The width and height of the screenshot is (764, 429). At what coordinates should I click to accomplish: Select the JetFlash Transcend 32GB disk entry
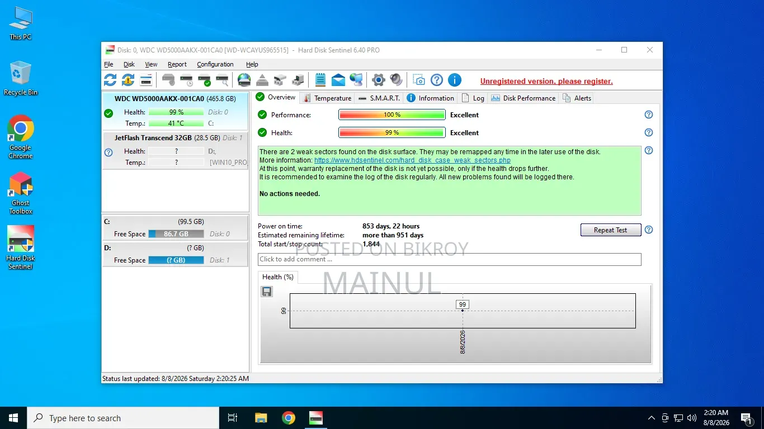pos(175,150)
